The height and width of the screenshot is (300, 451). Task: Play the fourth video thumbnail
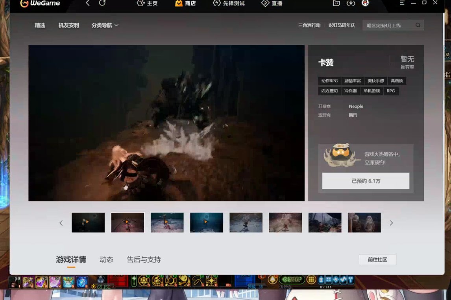click(207, 223)
